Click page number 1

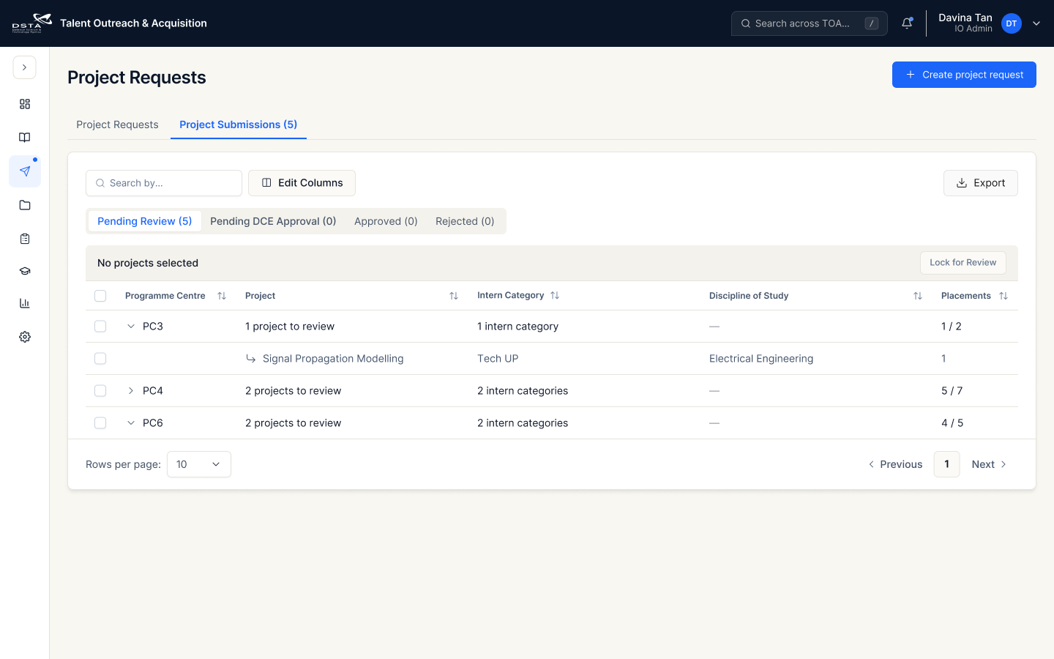pyautogui.click(x=946, y=464)
